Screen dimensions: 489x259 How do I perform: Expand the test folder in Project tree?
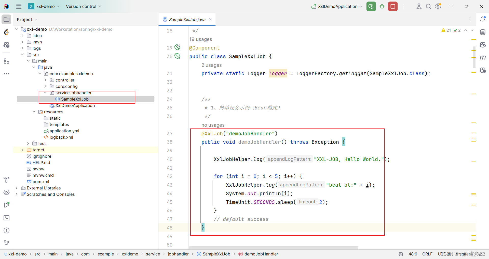[x=28, y=143]
